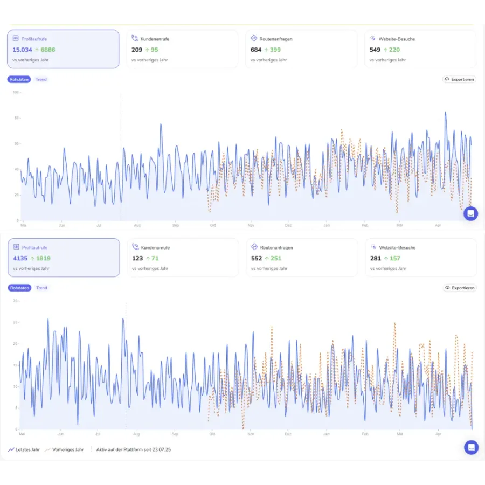Open the chat bubble button near legend row

pyautogui.click(x=472, y=448)
